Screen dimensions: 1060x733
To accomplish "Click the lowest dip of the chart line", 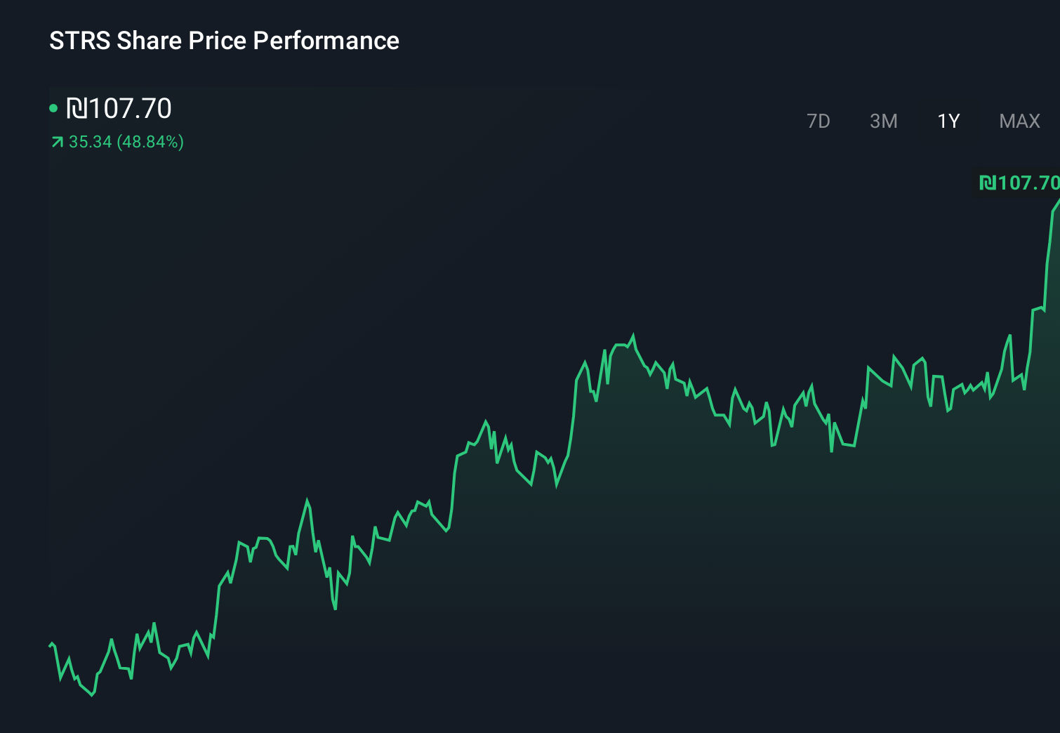I will point(91,696).
